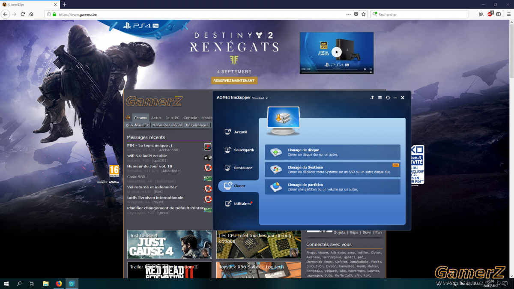Open the Adblock Plus extension icon

click(490, 14)
